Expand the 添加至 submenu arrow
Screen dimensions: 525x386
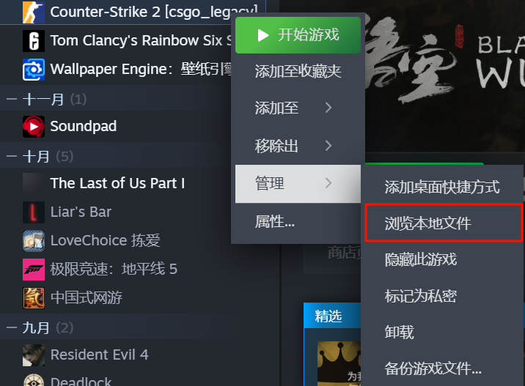point(328,108)
